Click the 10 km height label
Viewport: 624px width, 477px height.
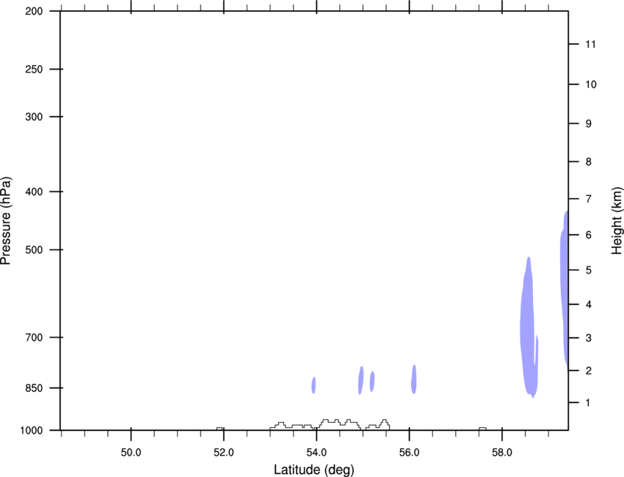[591, 84]
